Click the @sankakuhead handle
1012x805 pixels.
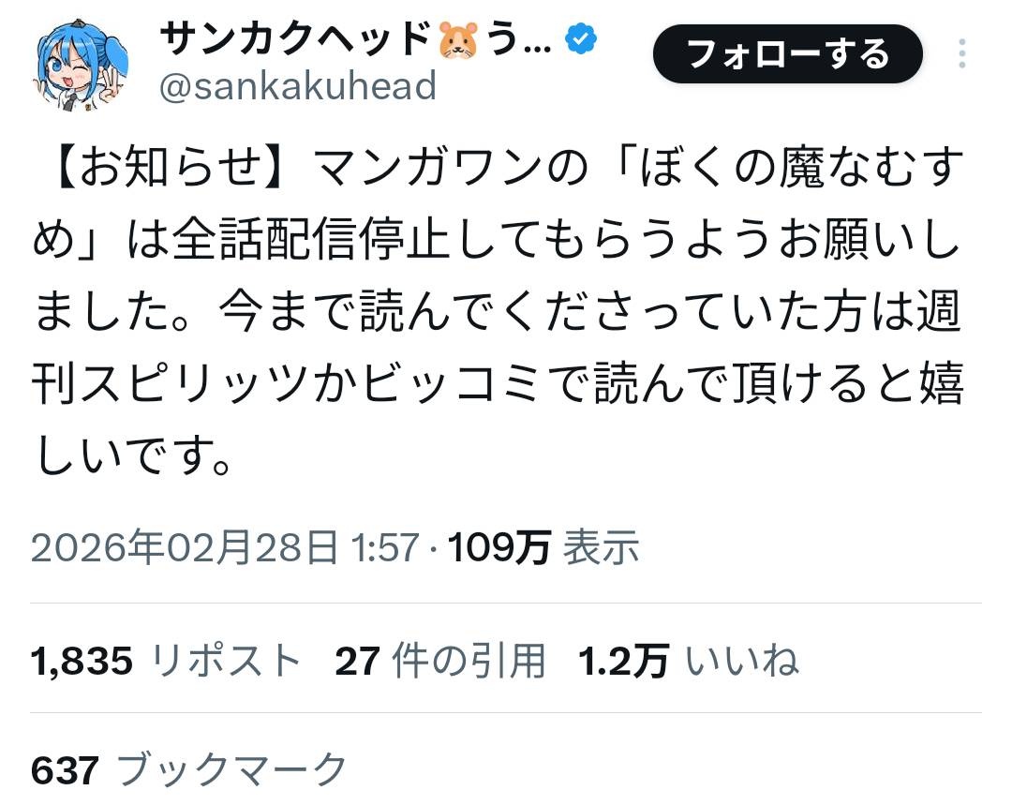click(x=298, y=86)
